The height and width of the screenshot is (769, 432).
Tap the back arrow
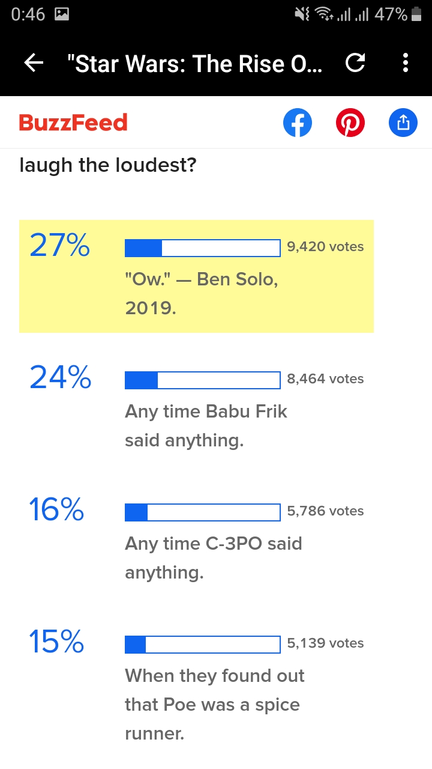[x=34, y=63]
